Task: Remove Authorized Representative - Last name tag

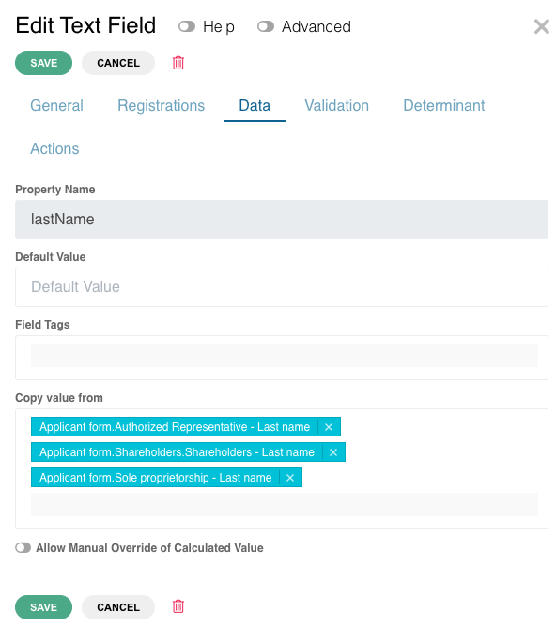Action: [x=329, y=427]
